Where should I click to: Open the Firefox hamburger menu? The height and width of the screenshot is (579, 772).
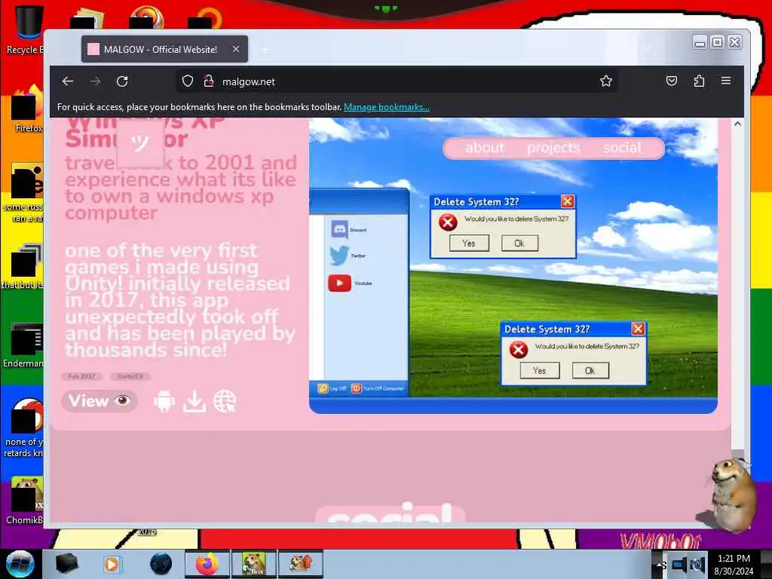726,80
